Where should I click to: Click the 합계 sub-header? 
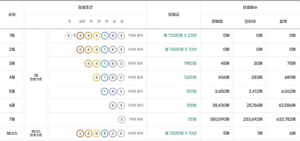[283, 22]
